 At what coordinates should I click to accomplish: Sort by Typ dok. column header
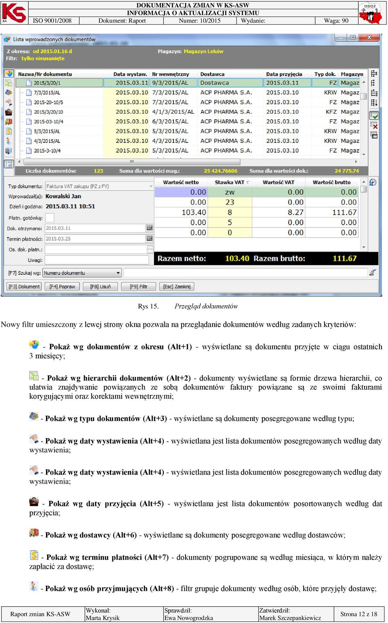(x=325, y=74)
